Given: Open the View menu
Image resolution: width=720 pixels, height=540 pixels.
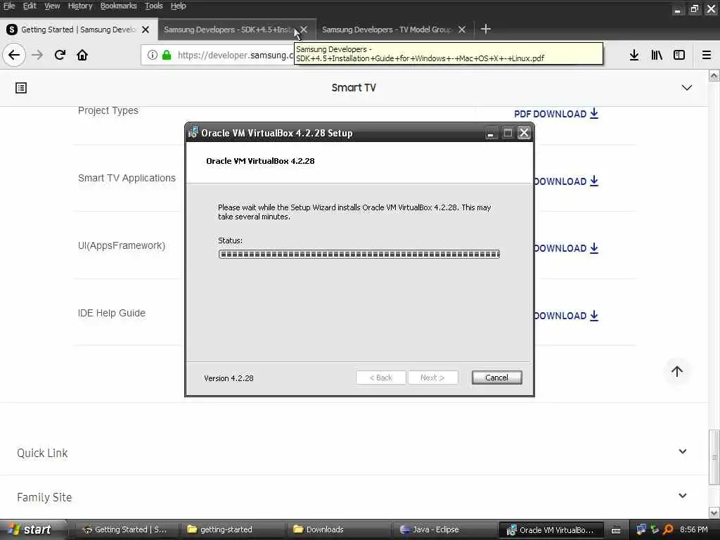Looking at the screenshot, I should click(x=52, y=6).
